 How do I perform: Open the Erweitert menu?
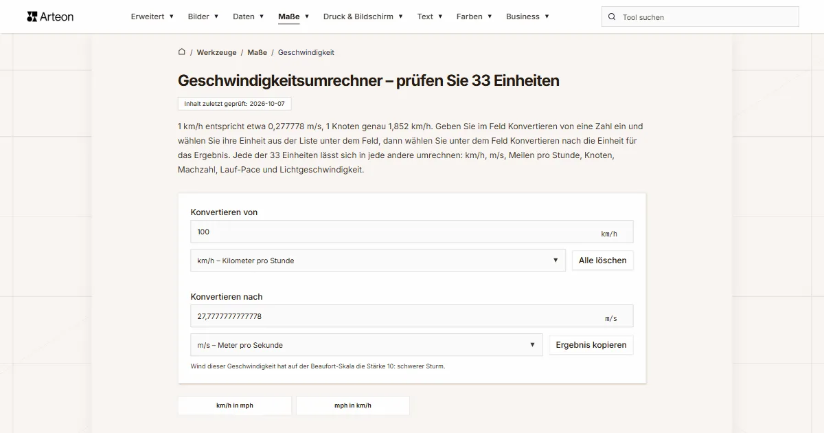[152, 16]
